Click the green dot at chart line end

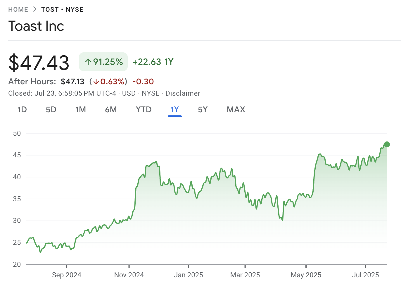pyautogui.click(x=387, y=144)
